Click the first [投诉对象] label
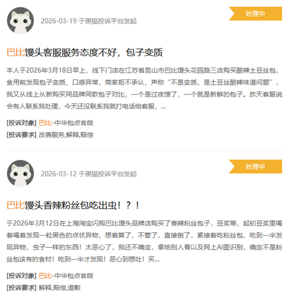 point(21,123)
